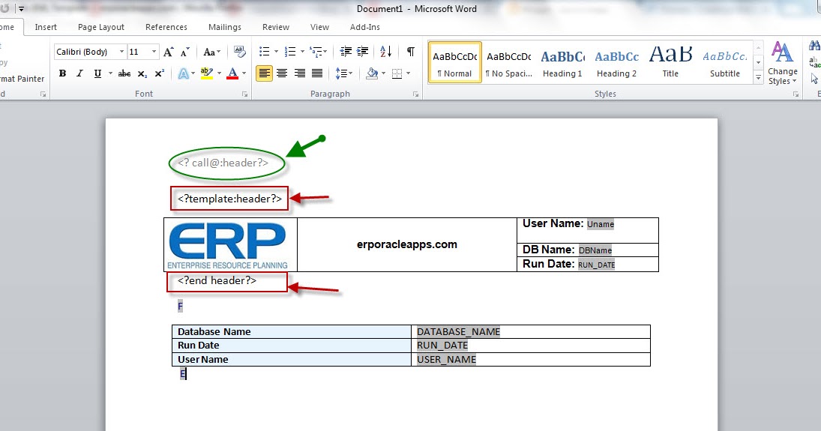Insert a bulleted list
The image size is (821, 431).
[265, 52]
